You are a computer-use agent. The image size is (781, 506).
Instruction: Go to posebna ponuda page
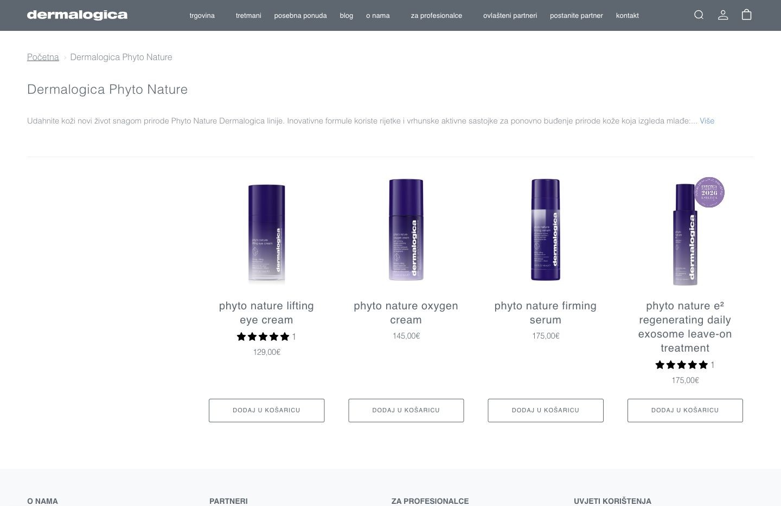300,16
